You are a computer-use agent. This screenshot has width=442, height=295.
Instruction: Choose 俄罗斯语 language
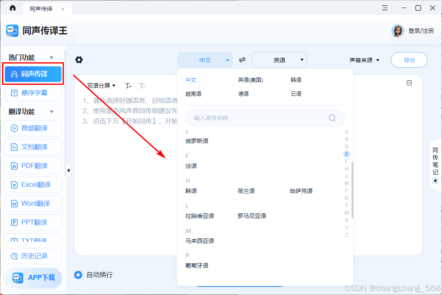pyautogui.click(x=197, y=141)
